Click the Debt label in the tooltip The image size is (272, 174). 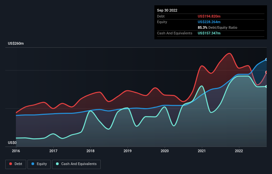click(x=161, y=16)
